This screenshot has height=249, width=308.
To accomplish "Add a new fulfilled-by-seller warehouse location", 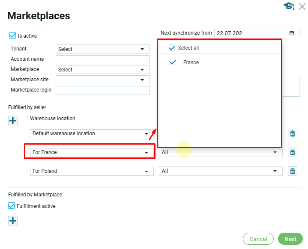I will pyautogui.click(x=13, y=121).
